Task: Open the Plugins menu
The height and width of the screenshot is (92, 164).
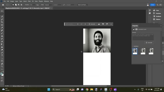Action: point(41,1)
